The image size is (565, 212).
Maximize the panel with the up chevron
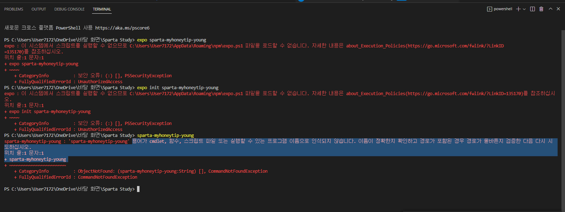click(x=551, y=9)
